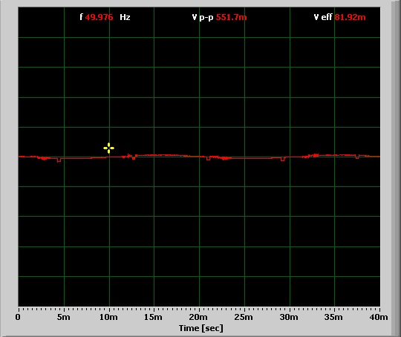Click the 15m time axis marker
Viewport: 401px width, 337px height.
click(153, 317)
